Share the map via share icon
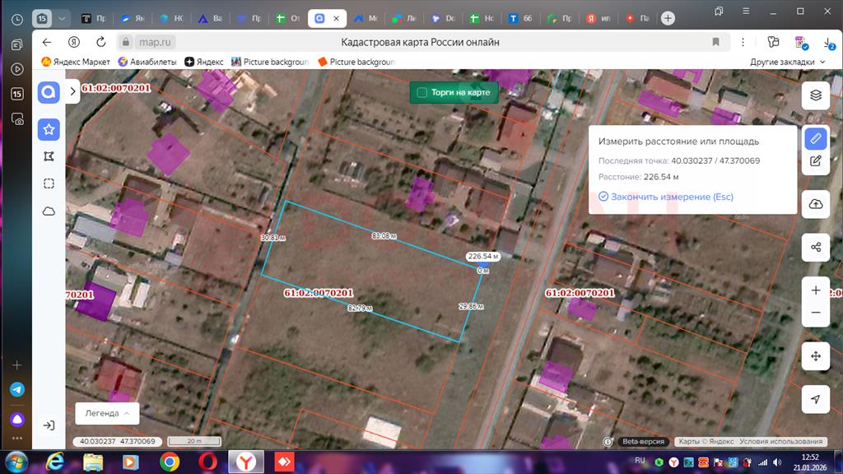843x474 pixels. pyautogui.click(x=815, y=247)
